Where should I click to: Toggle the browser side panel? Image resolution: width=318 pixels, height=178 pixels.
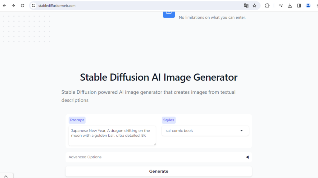point(299,6)
